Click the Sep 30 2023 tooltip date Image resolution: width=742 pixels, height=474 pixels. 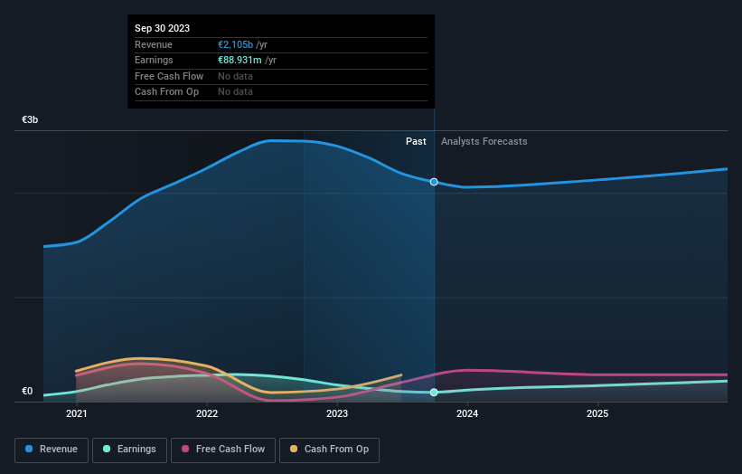coord(163,28)
